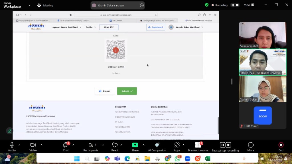Expand the video options arrow
Screen dimensions: 292x164
[41, 145]
